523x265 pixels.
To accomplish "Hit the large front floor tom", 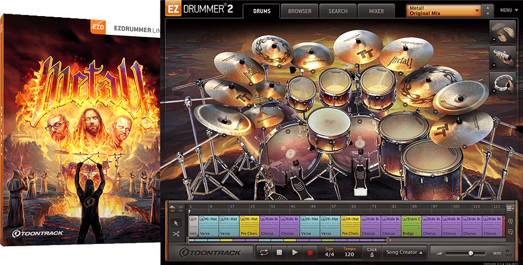I will tap(432, 169).
